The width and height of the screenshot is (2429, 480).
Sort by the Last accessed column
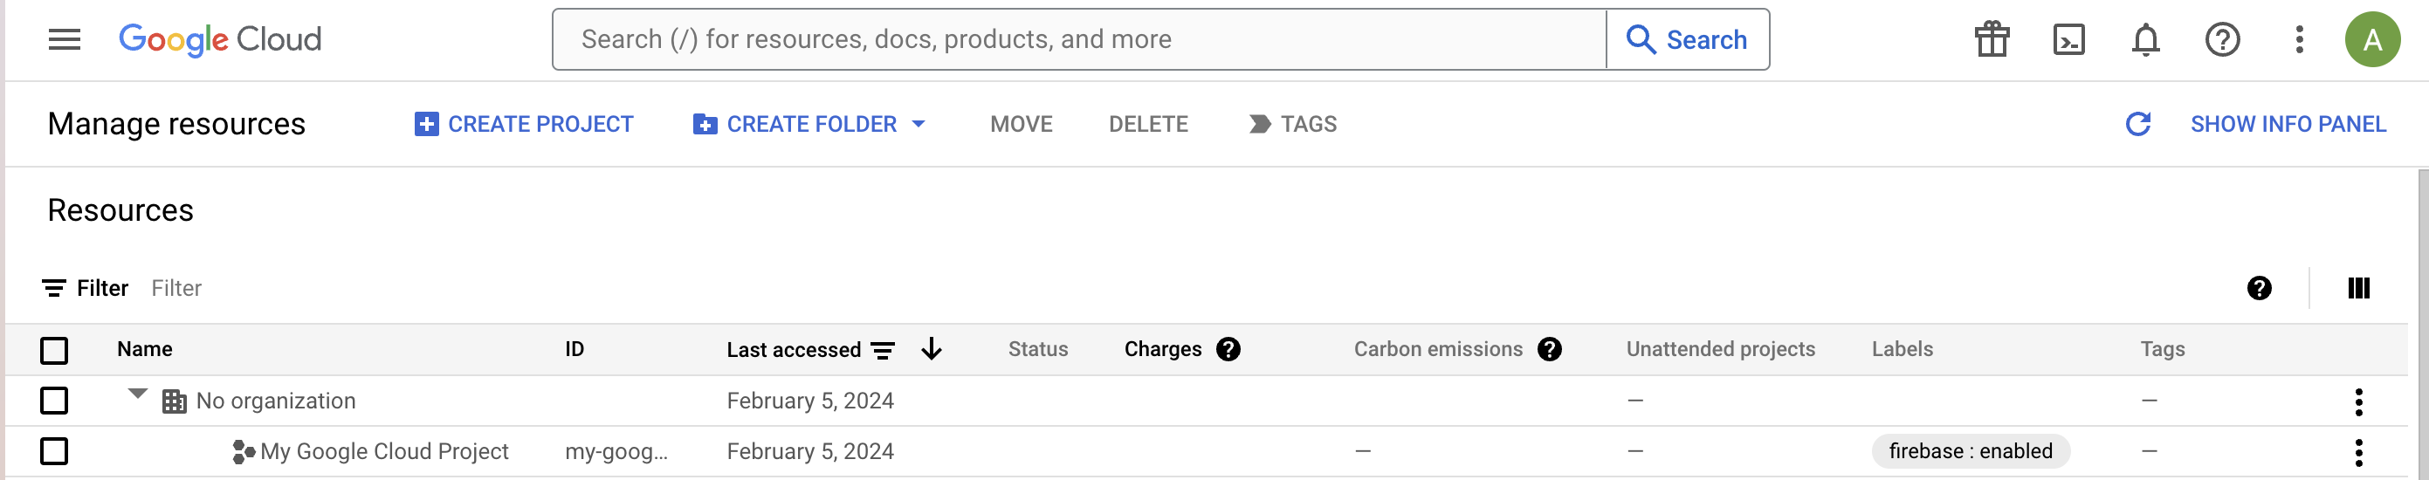793,350
